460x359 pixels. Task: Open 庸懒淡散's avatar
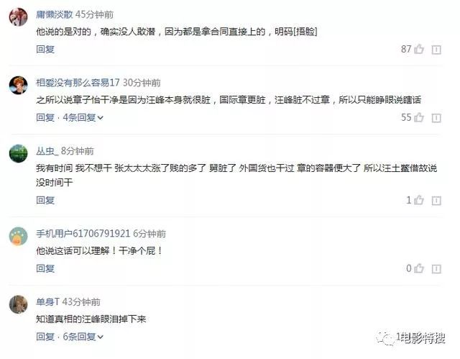click(x=18, y=17)
